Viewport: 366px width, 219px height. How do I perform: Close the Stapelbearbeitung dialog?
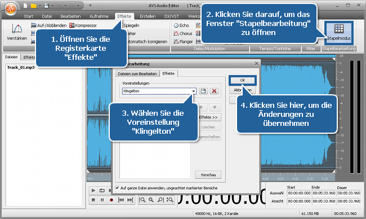click(256, 64)
